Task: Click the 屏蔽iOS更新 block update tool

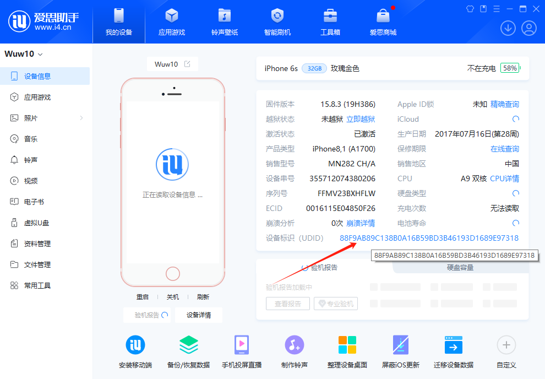Action: pyautogui.click(x=400, y=350)
